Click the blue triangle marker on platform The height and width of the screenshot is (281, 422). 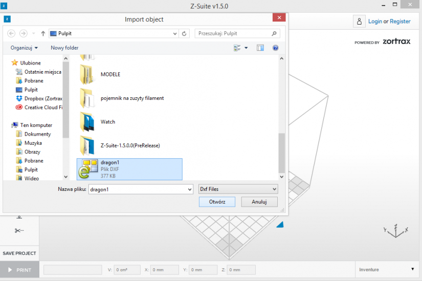click(280, 224)
